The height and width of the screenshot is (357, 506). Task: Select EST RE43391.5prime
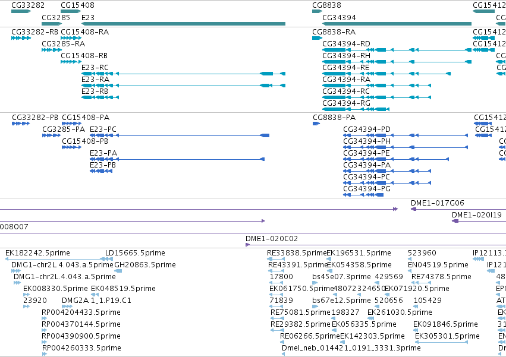298,265
